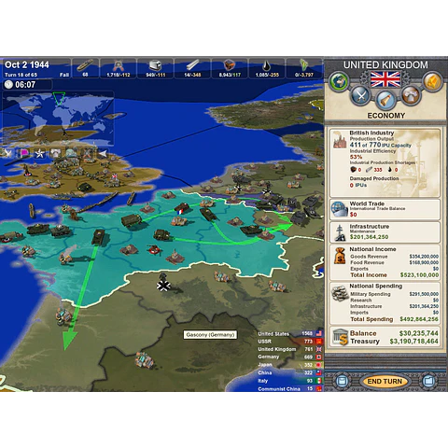Click the money bag National Income icon
This screenshot has height=448, width=448.
coord(340,256)
